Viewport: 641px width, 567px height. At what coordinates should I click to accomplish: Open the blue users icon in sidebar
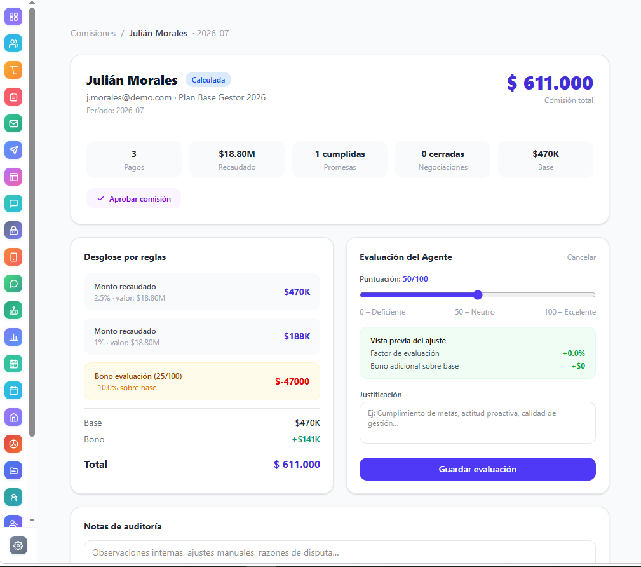pos(13,43)
